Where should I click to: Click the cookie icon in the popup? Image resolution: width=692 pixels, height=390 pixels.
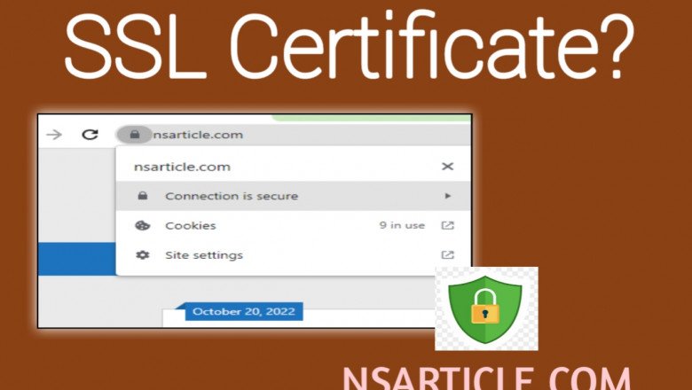142,225
